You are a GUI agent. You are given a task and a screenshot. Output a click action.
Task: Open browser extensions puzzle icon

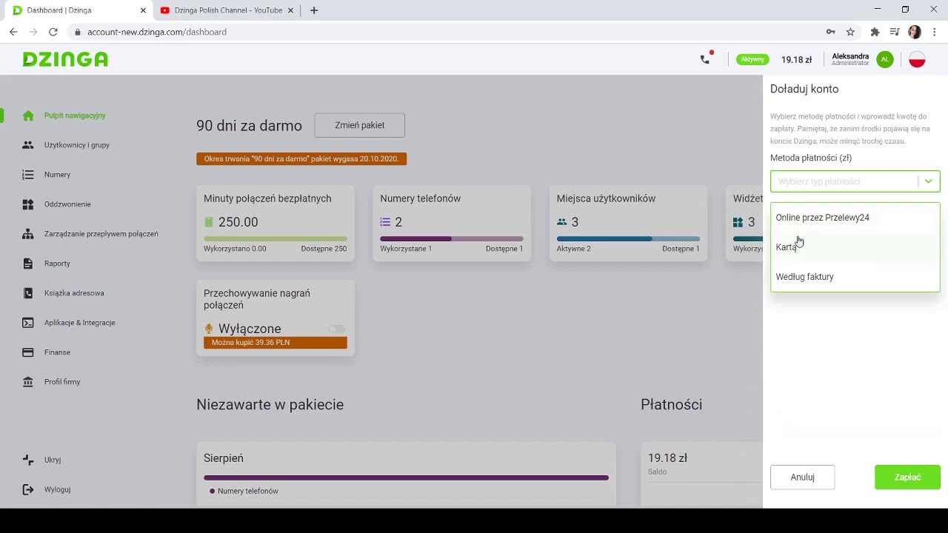click(875, 32)
